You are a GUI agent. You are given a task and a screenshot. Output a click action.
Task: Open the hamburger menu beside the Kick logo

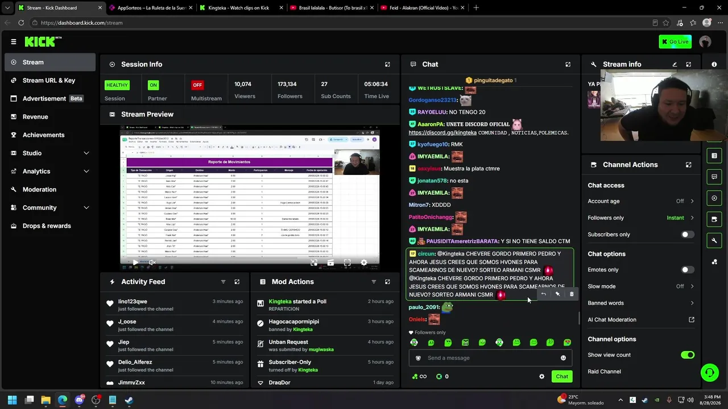pyautogui.click(x=14, y=41)
